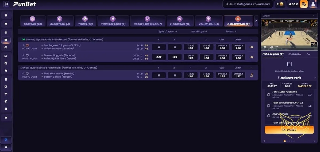Favorite the Denver Nuggets match star

point(23,55)
